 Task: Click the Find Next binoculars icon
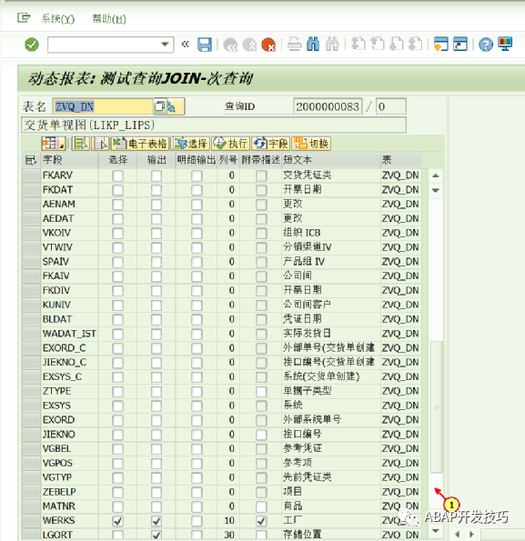[332, 45]
